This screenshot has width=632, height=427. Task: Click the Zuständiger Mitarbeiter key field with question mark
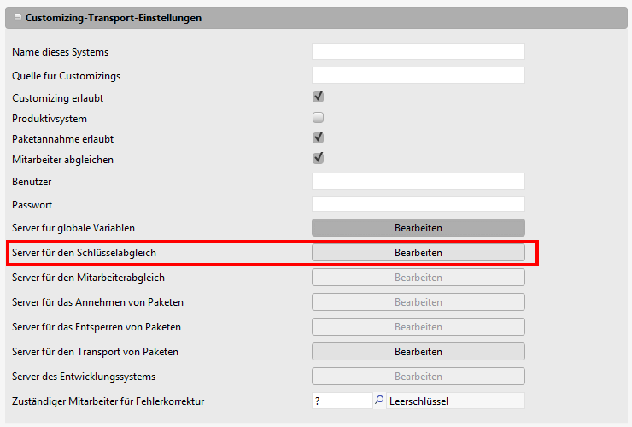click(x=341, y=401)
